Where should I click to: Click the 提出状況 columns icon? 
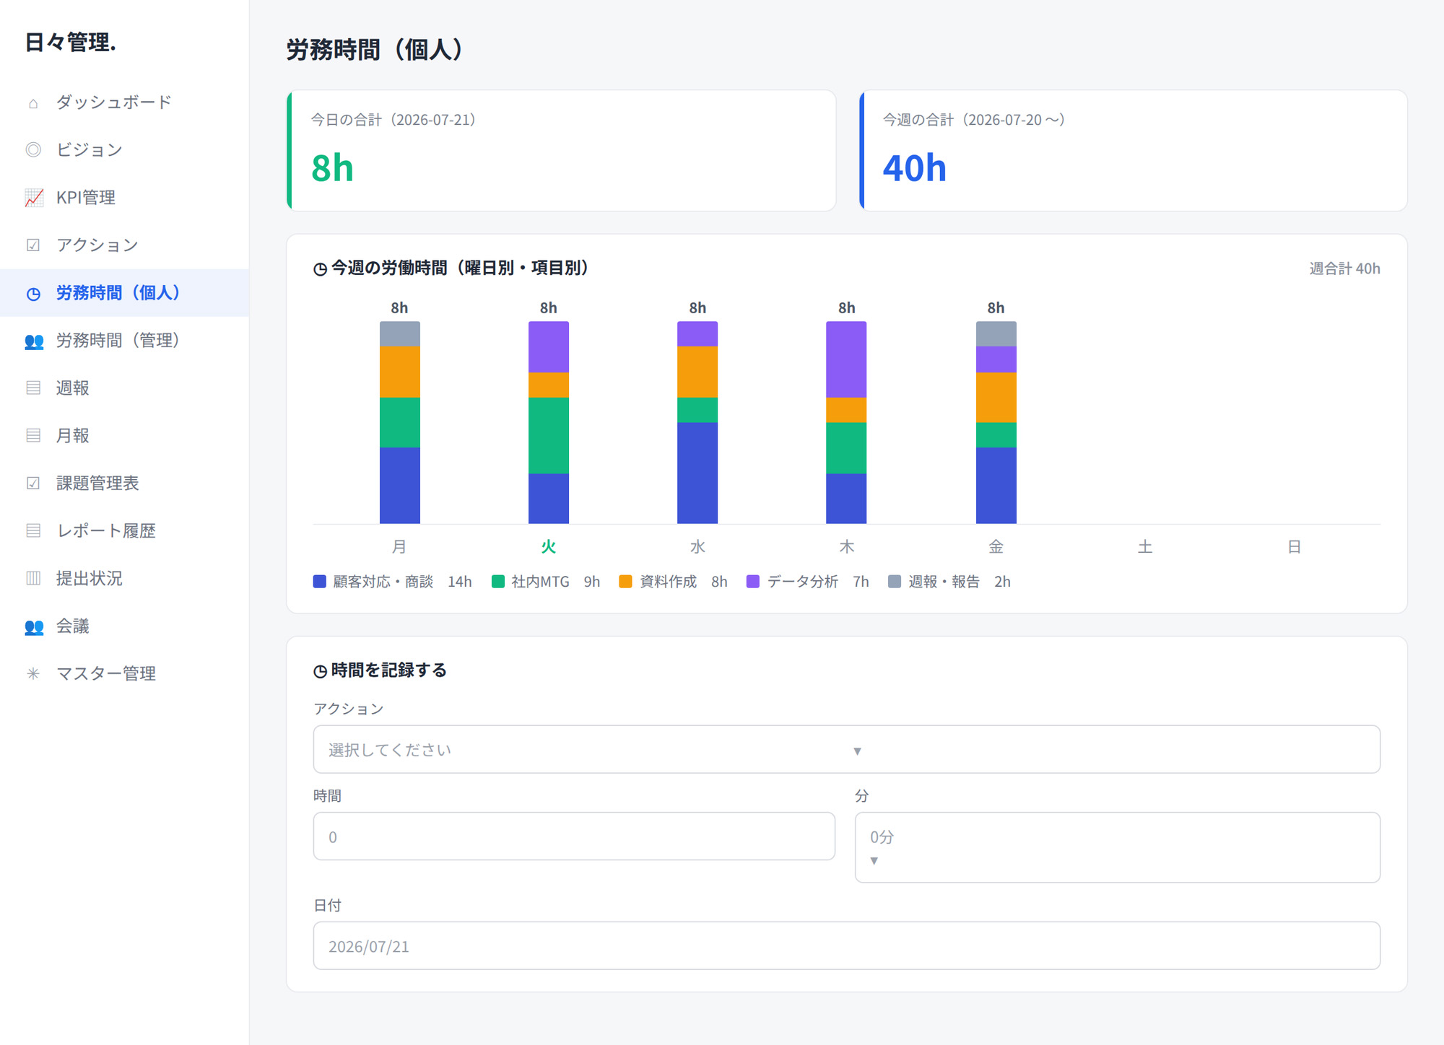(x=33, y=579)
